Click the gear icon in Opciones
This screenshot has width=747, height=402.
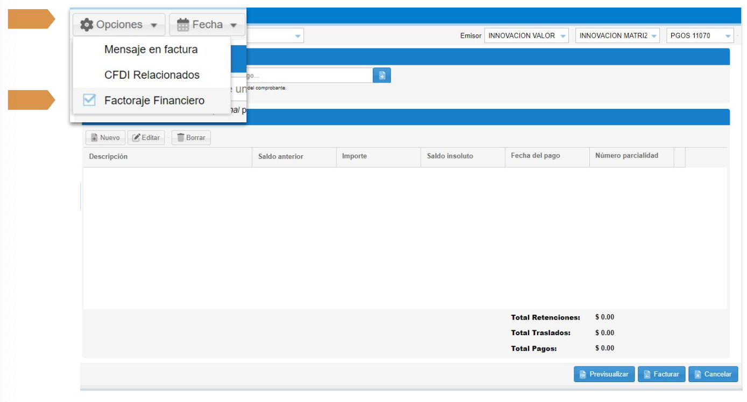coord(87,25)
